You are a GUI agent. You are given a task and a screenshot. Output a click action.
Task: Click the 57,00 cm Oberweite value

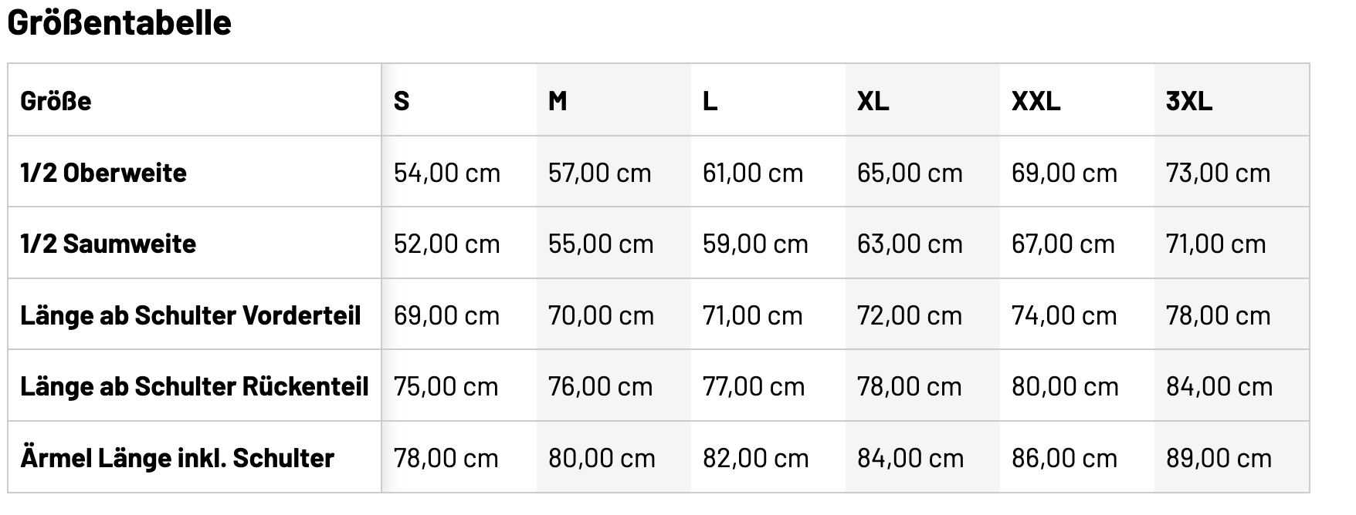point(600,173)
